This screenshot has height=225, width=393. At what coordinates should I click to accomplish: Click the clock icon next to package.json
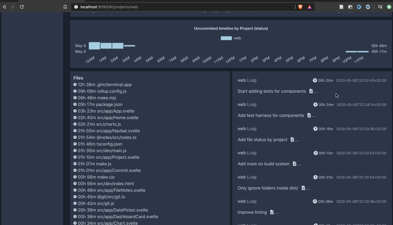(75, 104)
